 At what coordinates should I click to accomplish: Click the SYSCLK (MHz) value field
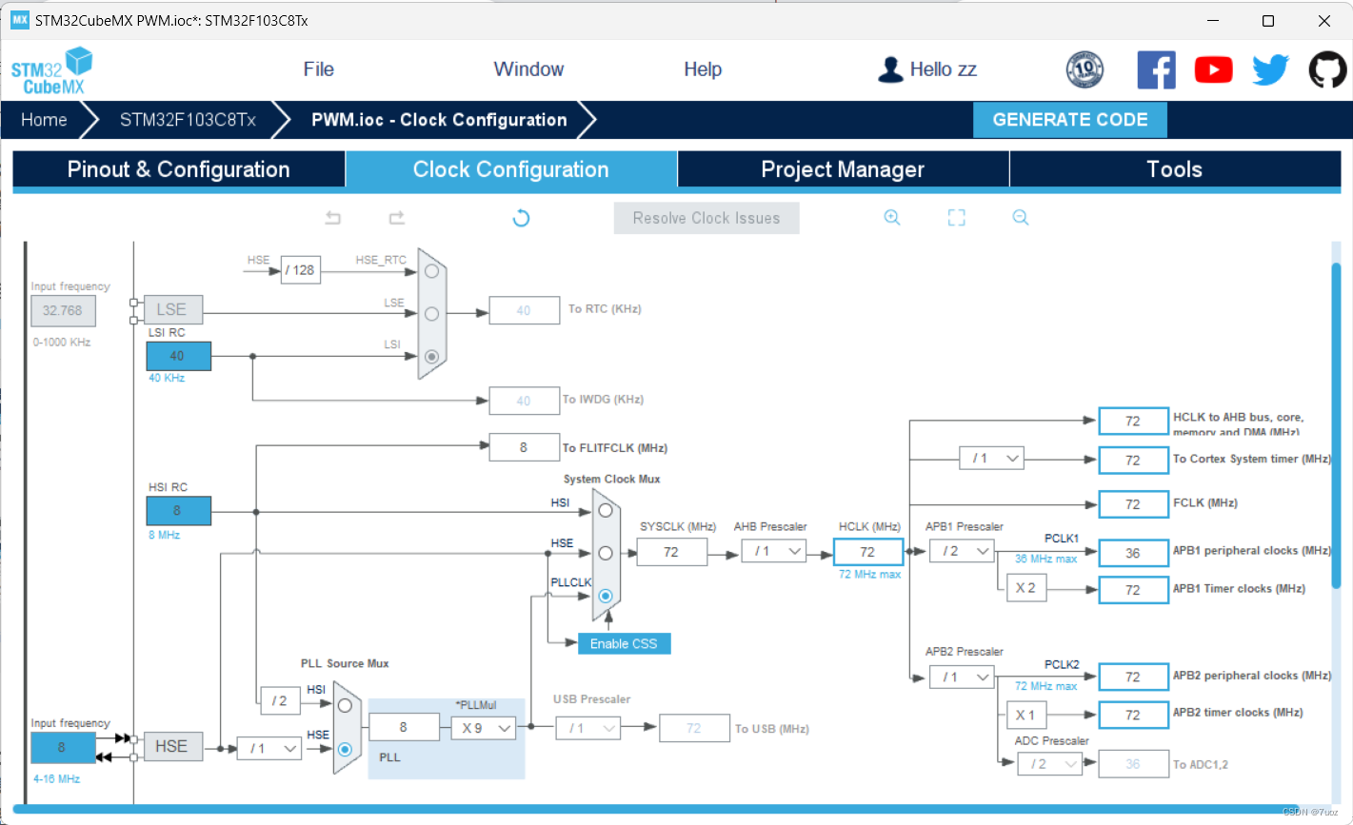click(x=671, y=552)
